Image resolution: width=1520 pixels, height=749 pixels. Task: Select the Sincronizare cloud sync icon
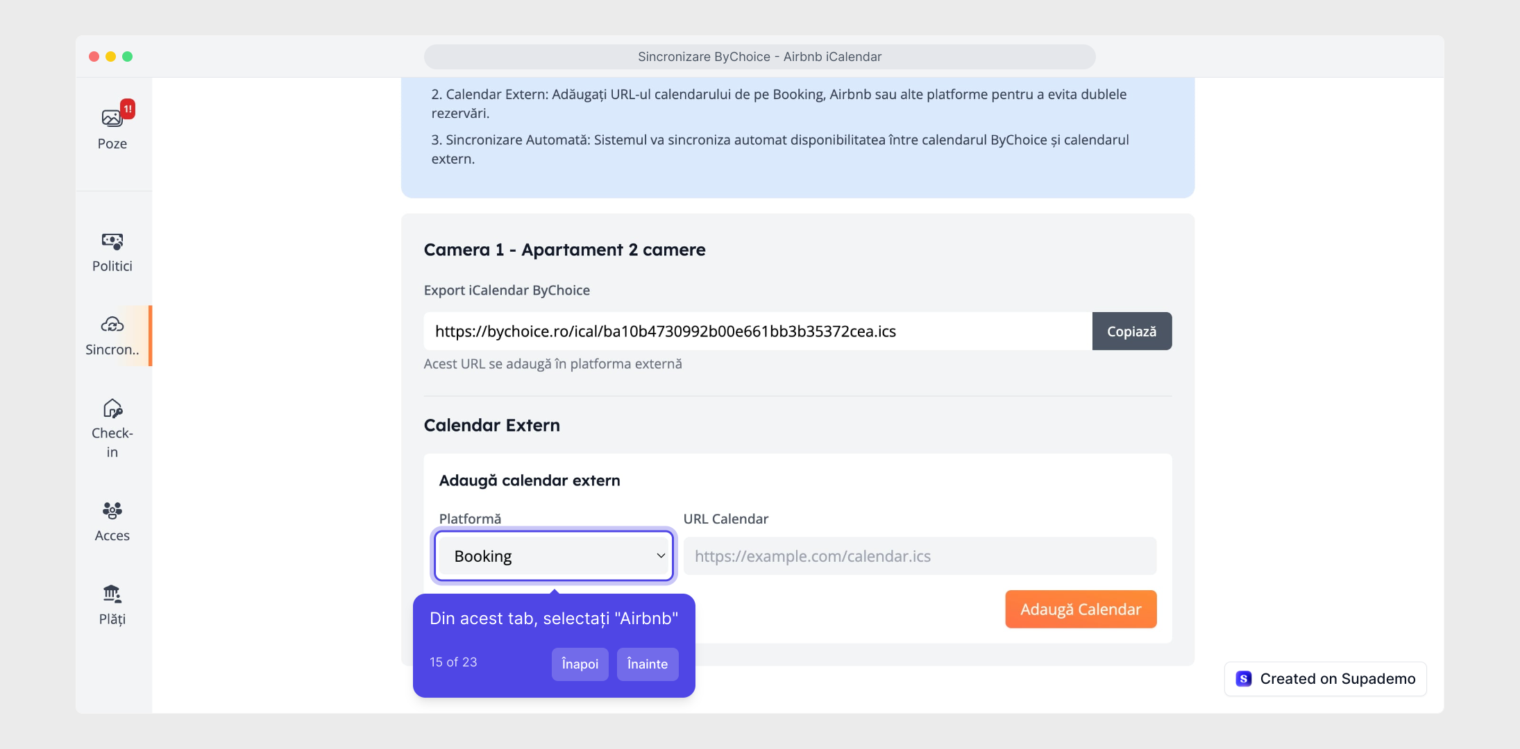pos(112,325)
